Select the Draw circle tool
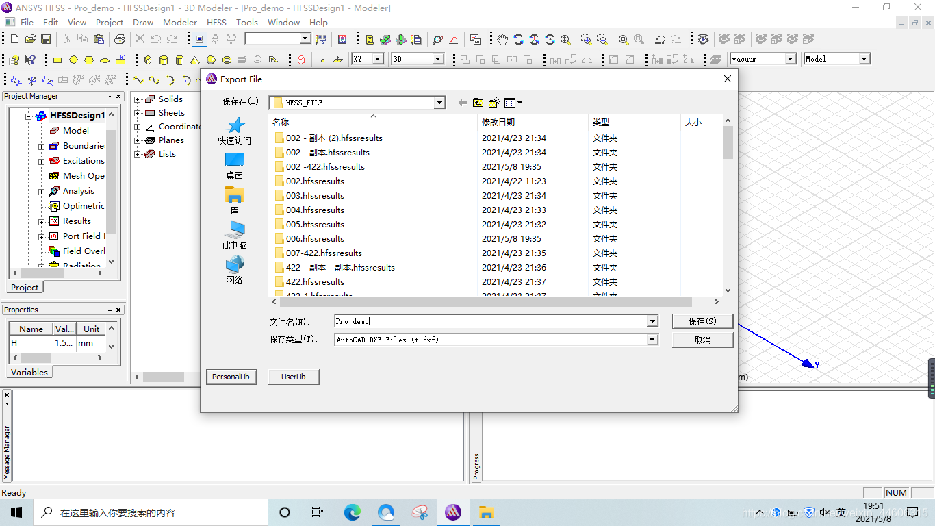 click(73, 60)
